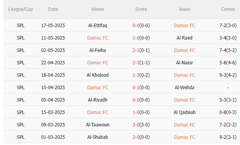Click the Corner column header

click(x=228, y=9)
